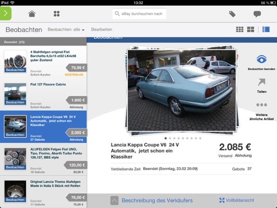The image size is (277, 208).
Task: Select the list-with-detail view icon
Action: click(x=266, y=30)
